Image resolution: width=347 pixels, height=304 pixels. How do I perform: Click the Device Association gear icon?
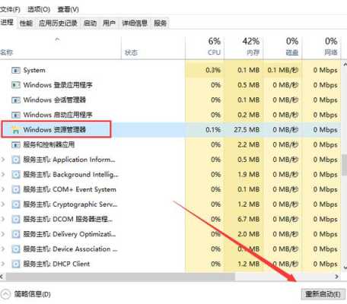(x=16, y=249)
